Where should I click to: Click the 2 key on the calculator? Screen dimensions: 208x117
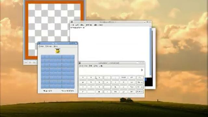[91, 87]
